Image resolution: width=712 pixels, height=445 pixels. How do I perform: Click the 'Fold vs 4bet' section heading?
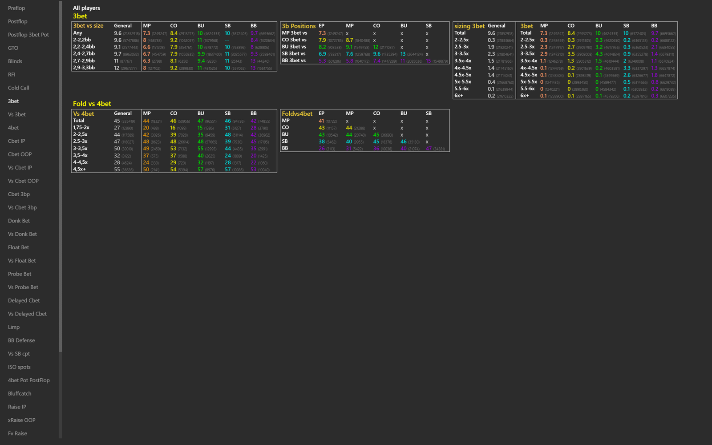click(92, 104)
